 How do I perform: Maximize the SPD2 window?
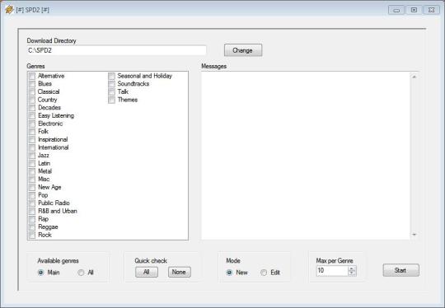pyautogui.click(x=414, y=10)
